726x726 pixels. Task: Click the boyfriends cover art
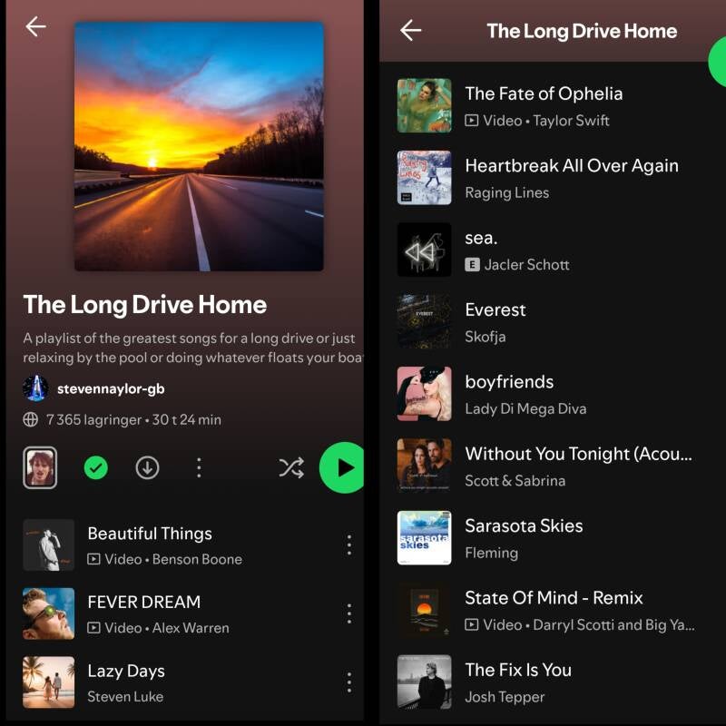pos(424,394)
